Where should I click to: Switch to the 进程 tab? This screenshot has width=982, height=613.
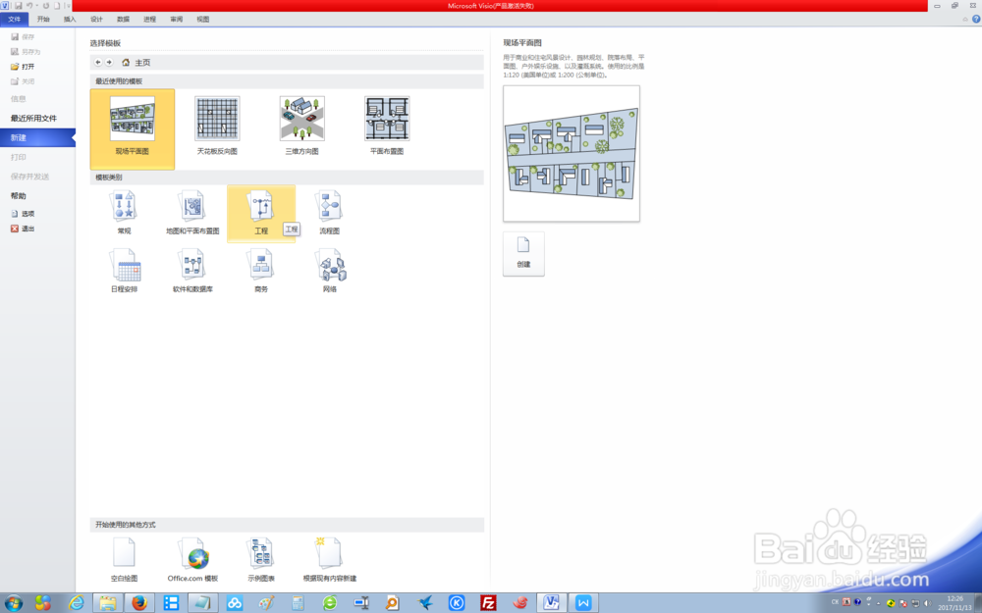click(149, 20)
